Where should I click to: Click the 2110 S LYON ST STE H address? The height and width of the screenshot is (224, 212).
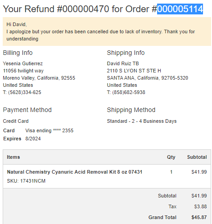click(134, 71)
